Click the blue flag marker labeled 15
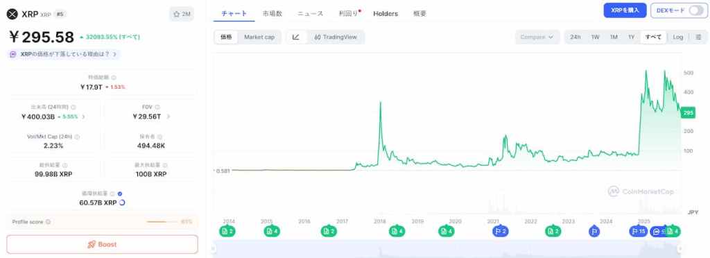The image size is (710, 258). point(639,231)
